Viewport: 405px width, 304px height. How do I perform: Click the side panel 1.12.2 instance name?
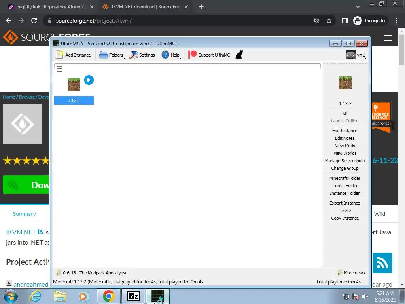point(345,103)
